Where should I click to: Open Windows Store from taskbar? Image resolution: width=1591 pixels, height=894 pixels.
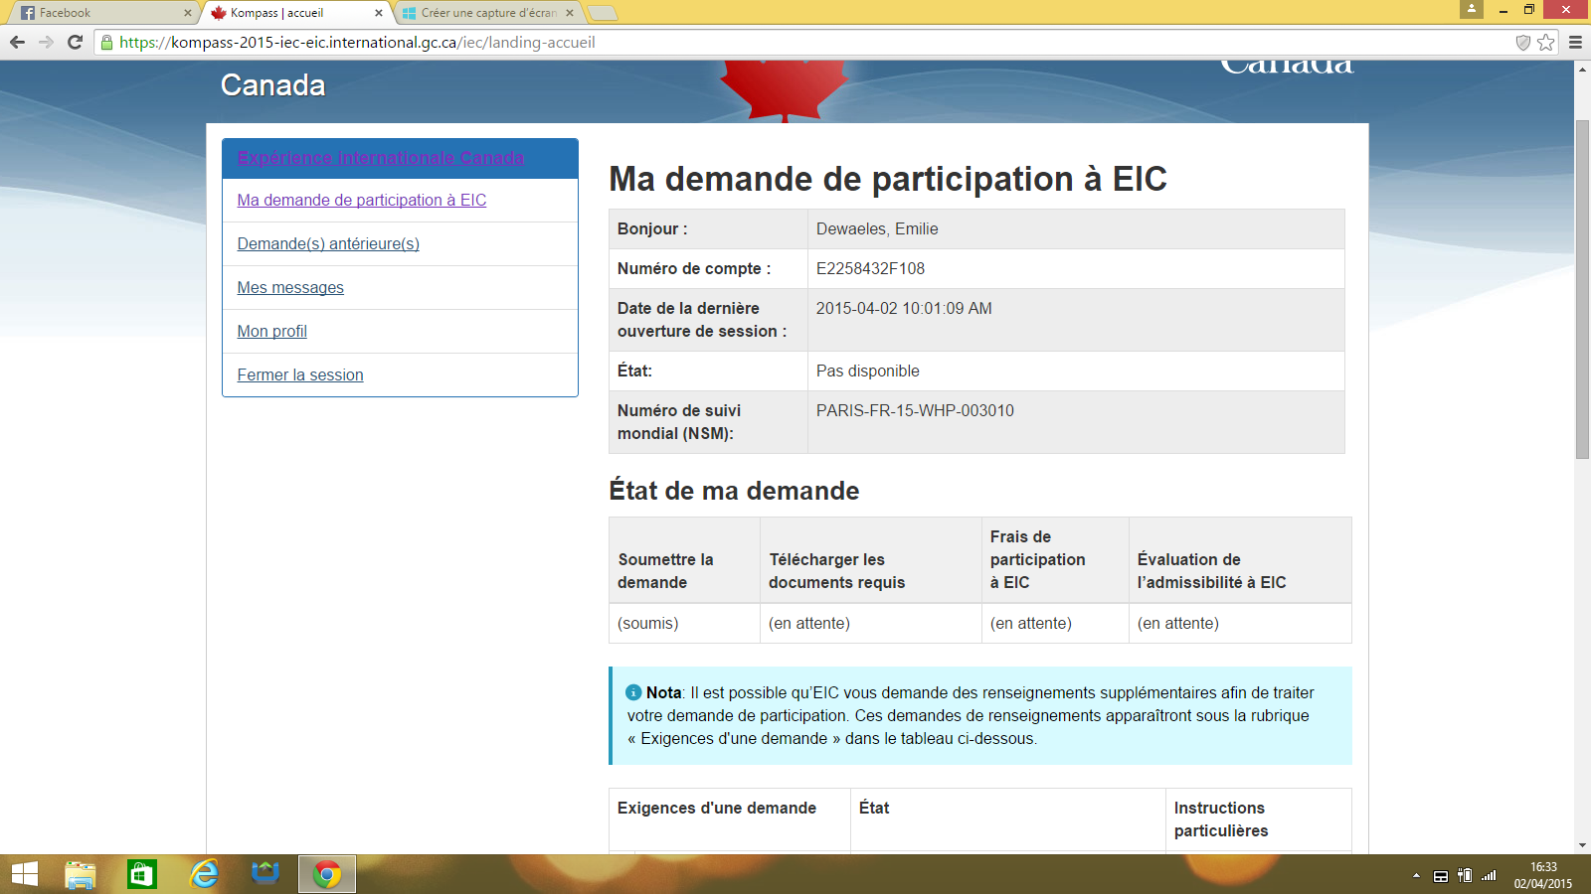142,874
